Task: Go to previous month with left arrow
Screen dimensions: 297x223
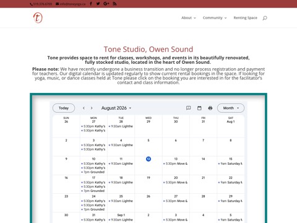Action: point(84,108)
